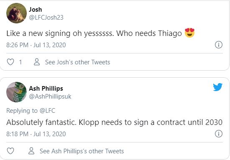
Task: Click the heart-eyes emoji in Josh's tweet
Action: tap(189, 33)
